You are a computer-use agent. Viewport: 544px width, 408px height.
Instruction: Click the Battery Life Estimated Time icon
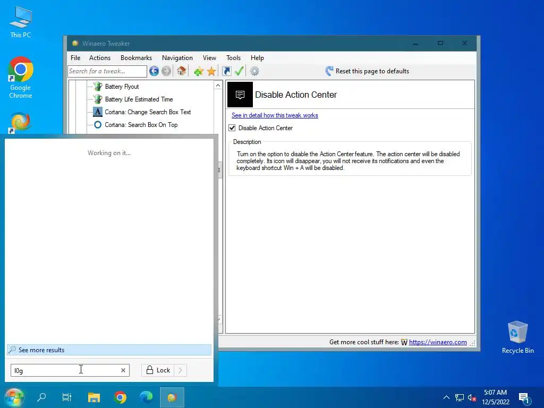point(98,99)
